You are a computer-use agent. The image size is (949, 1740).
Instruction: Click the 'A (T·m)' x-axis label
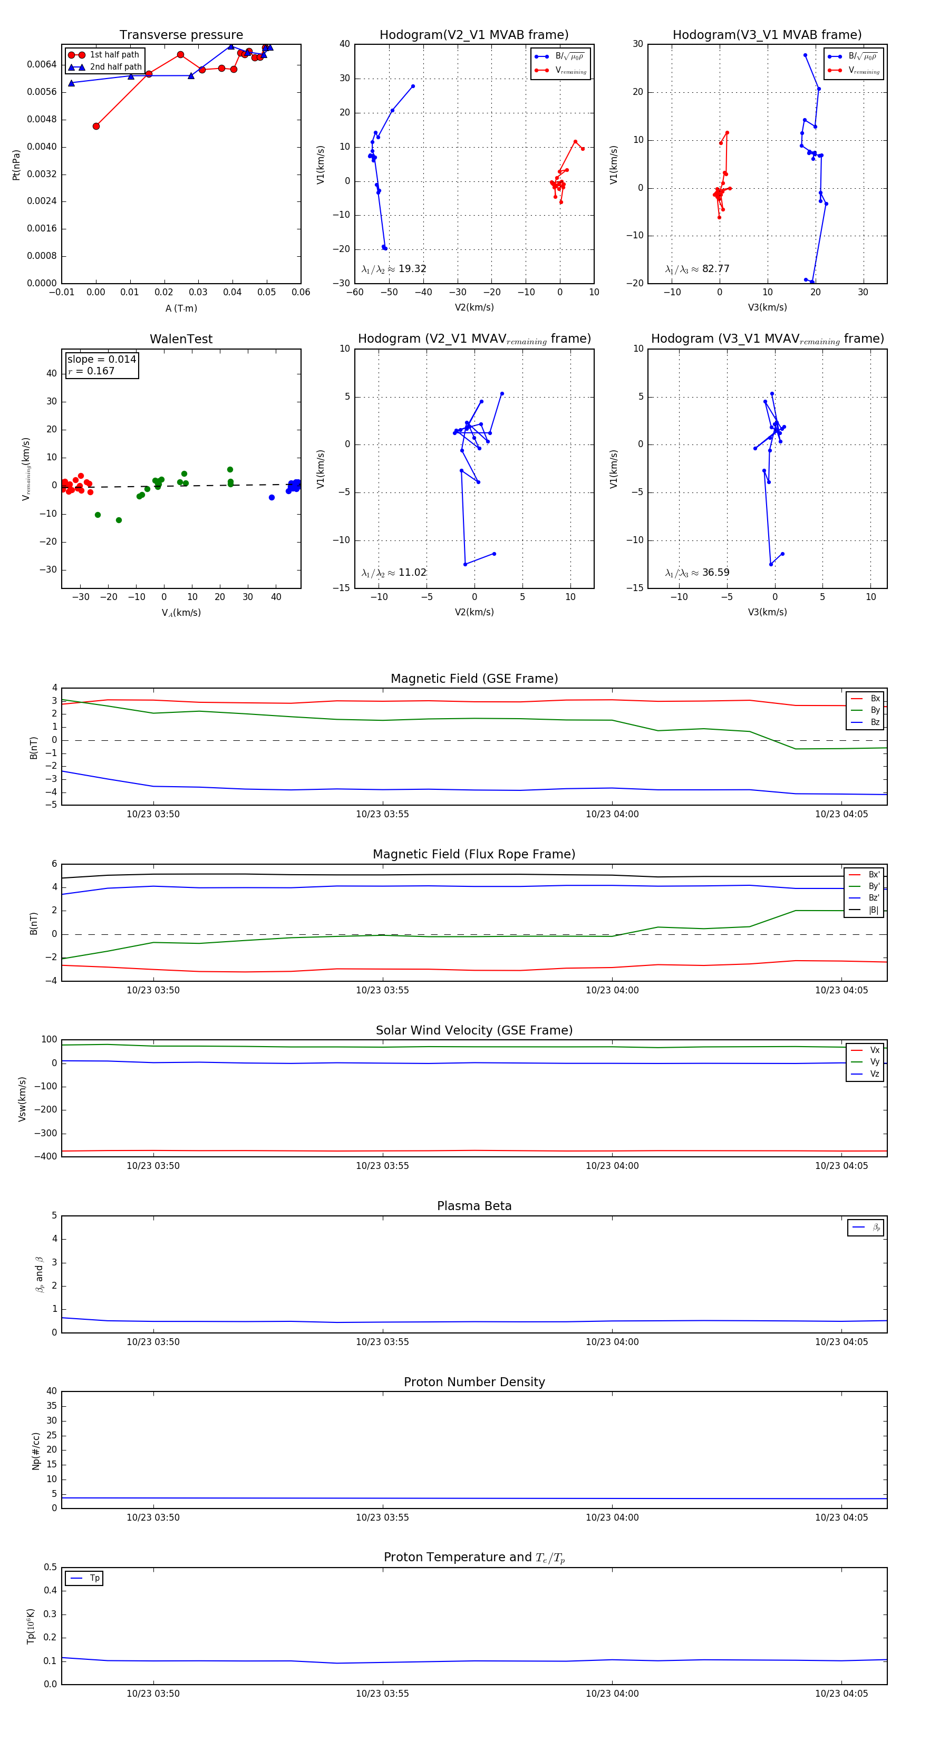click(181, 308)
